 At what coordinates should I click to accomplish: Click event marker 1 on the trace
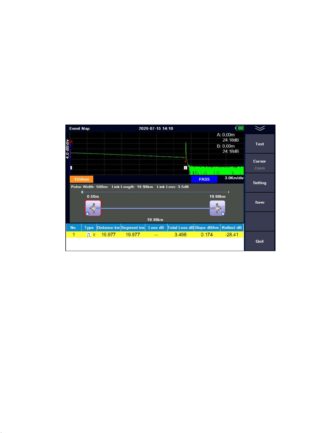[x=185, y=168]
